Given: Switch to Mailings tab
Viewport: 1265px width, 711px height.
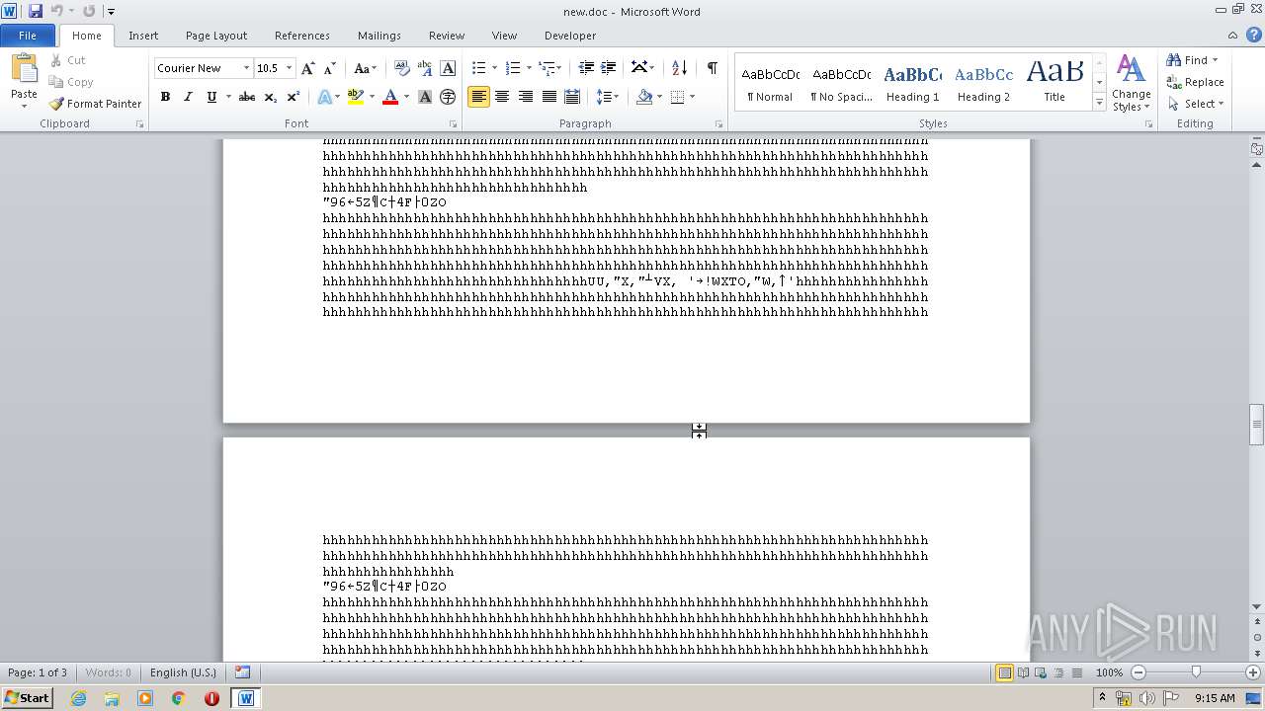Looking at the screenshot, I should [x=379, y=35].
